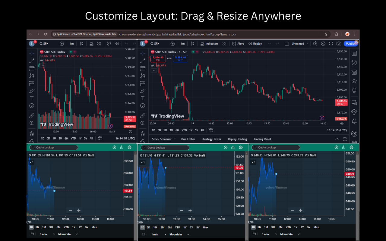This screenshot has width=386, height=241.
Task: Open the Watchlist panel icon in TradingView sidebar
Action: pyautogui.click(x=354, y=53)
